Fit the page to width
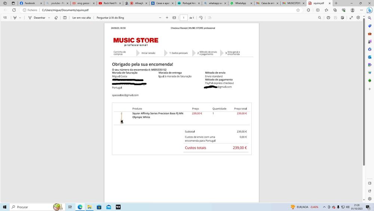 (x=174, y=18)
